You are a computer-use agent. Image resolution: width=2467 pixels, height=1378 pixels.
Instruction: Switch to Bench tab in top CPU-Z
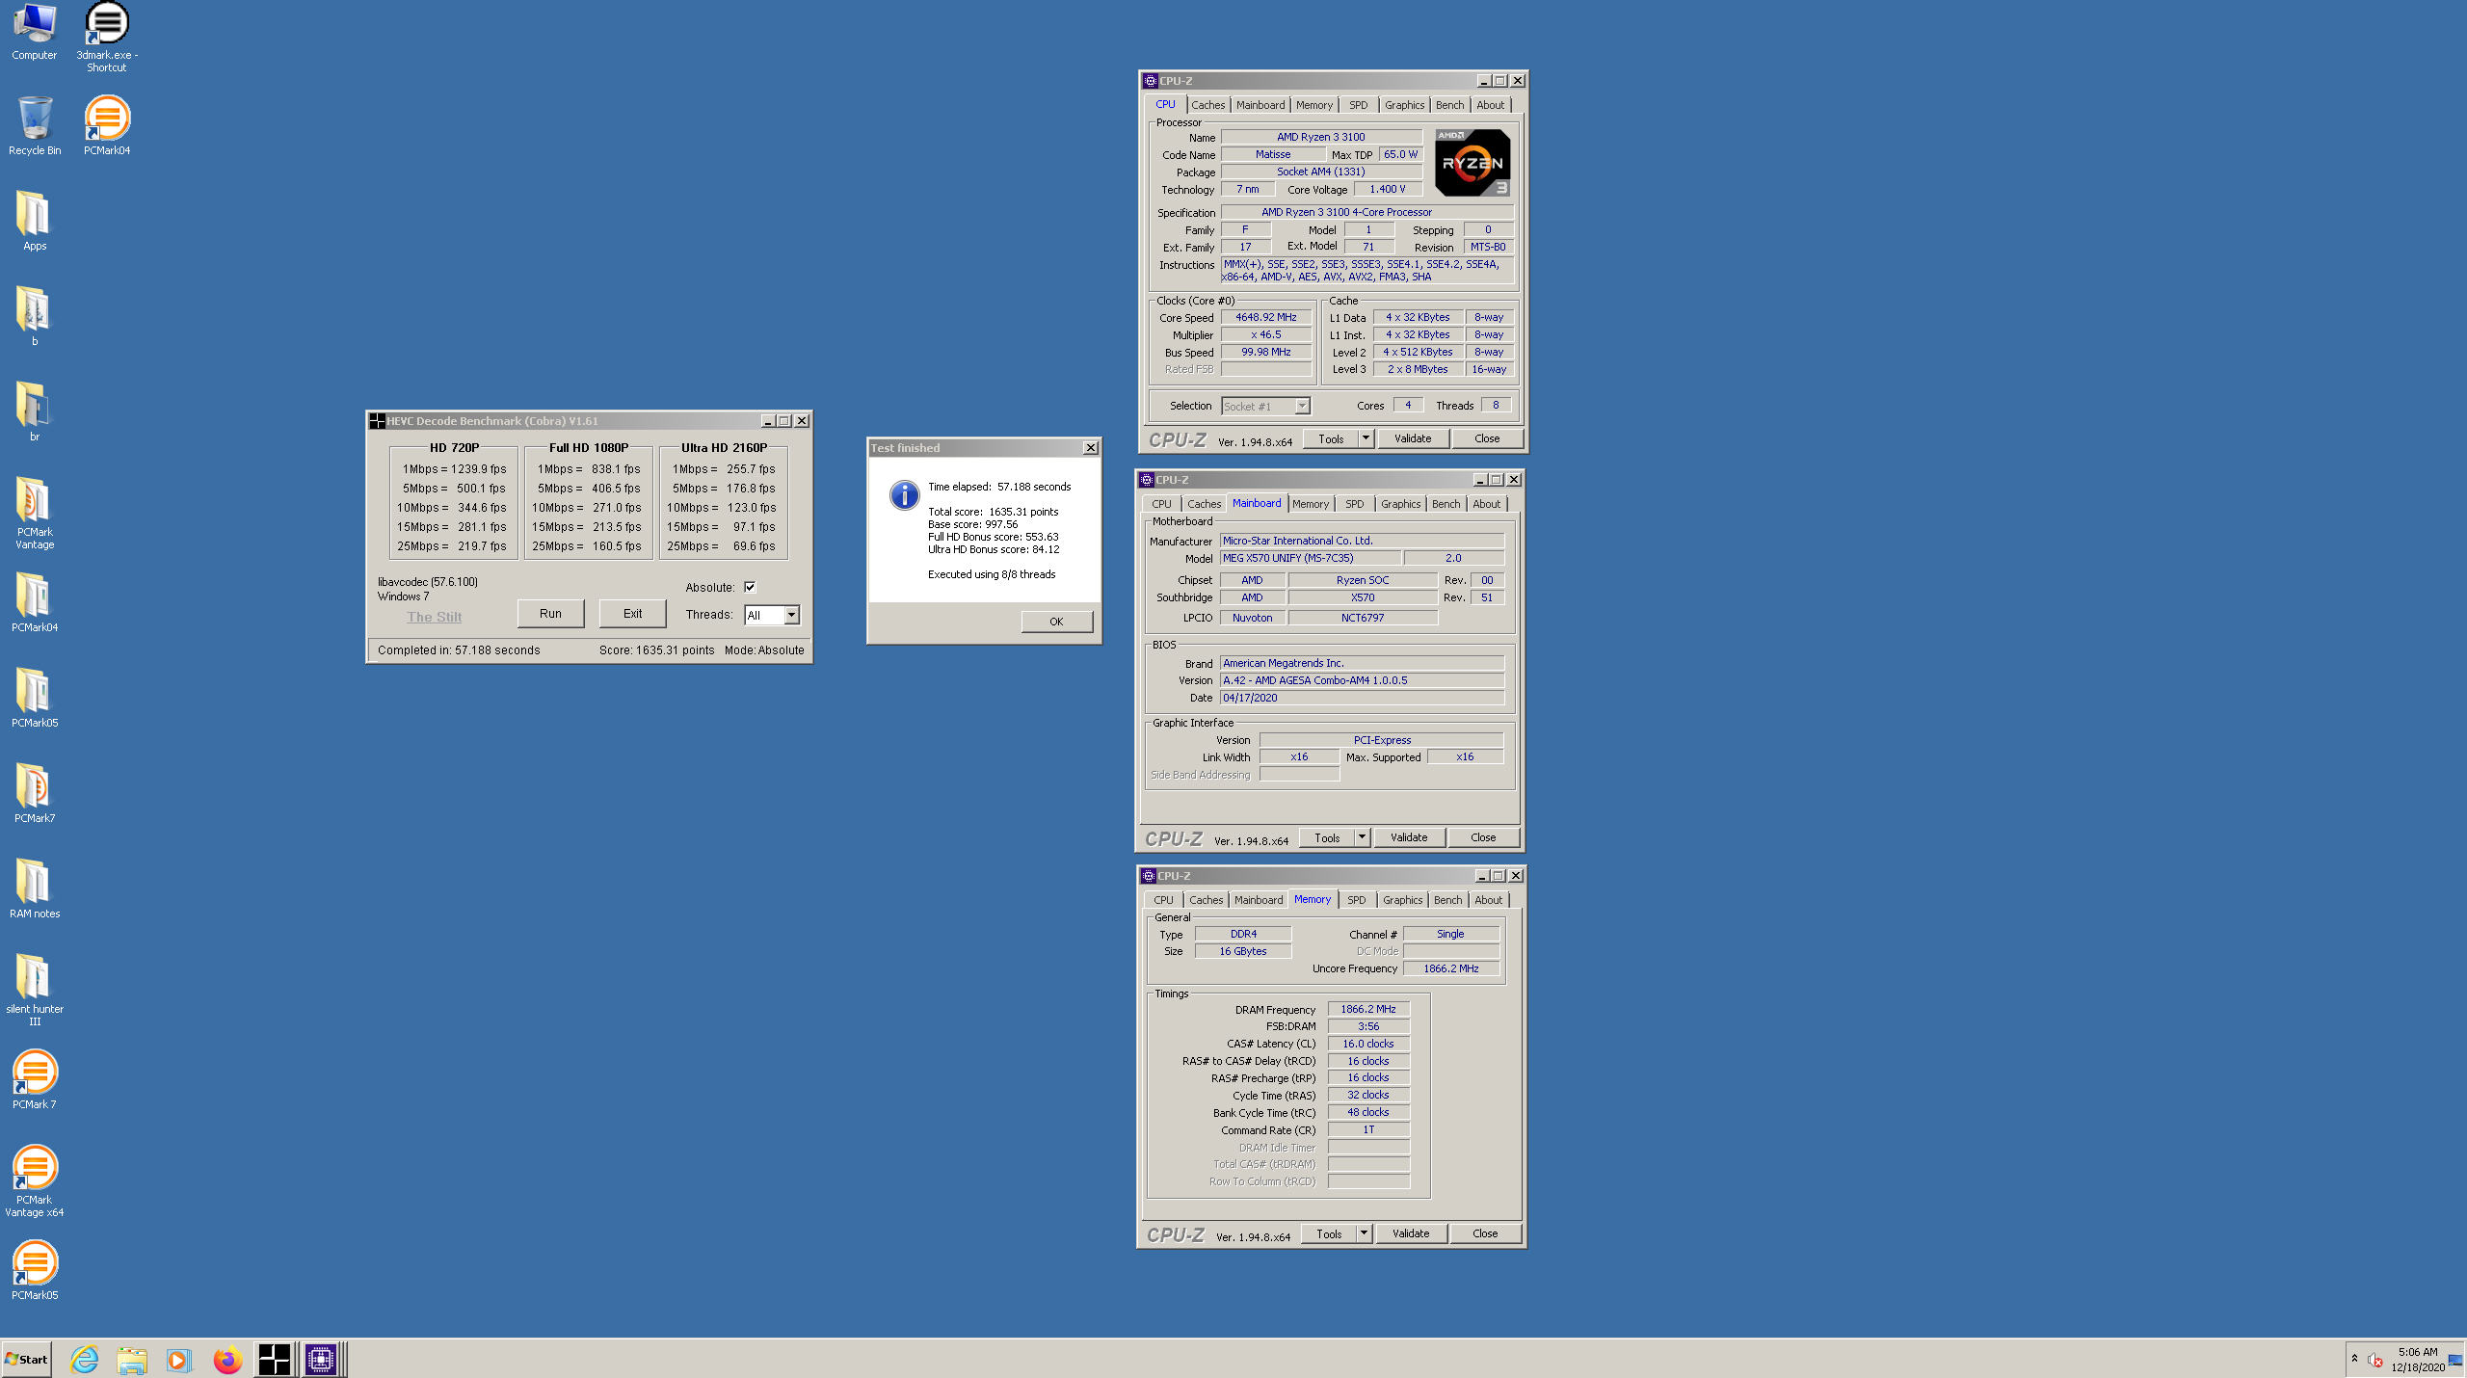click(x=1449, y=105)
